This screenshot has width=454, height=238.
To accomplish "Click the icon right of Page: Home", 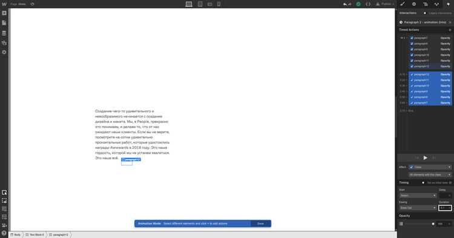I will pyautogui.click(x=33, y=4).
